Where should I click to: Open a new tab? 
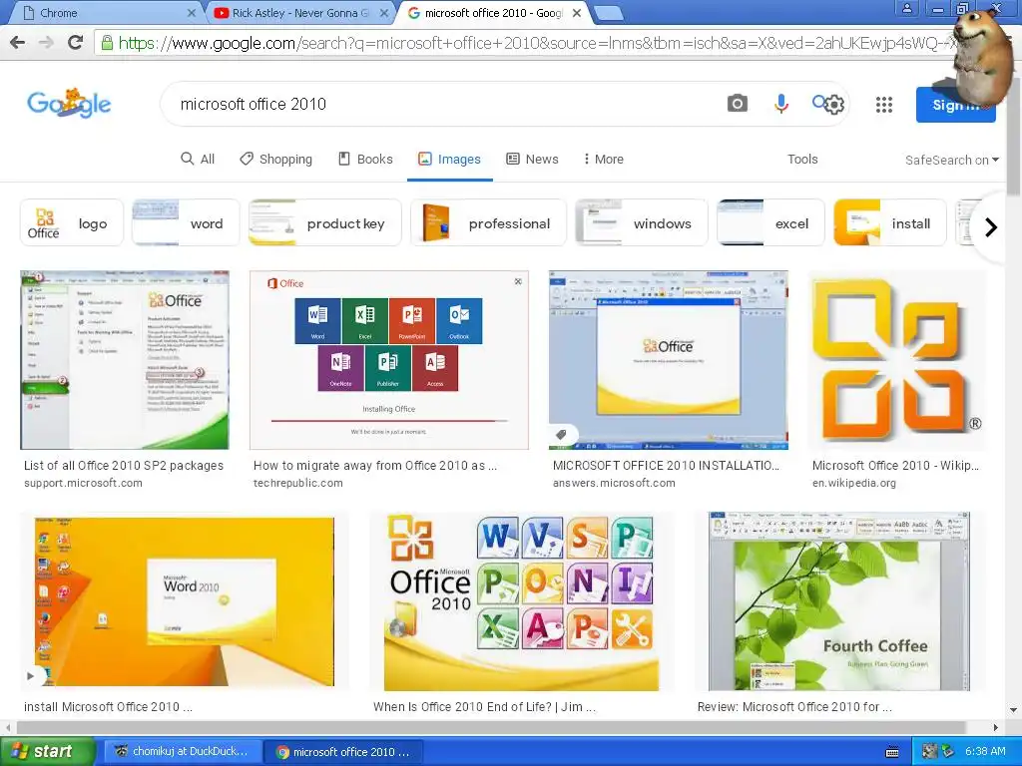(609, 13)
